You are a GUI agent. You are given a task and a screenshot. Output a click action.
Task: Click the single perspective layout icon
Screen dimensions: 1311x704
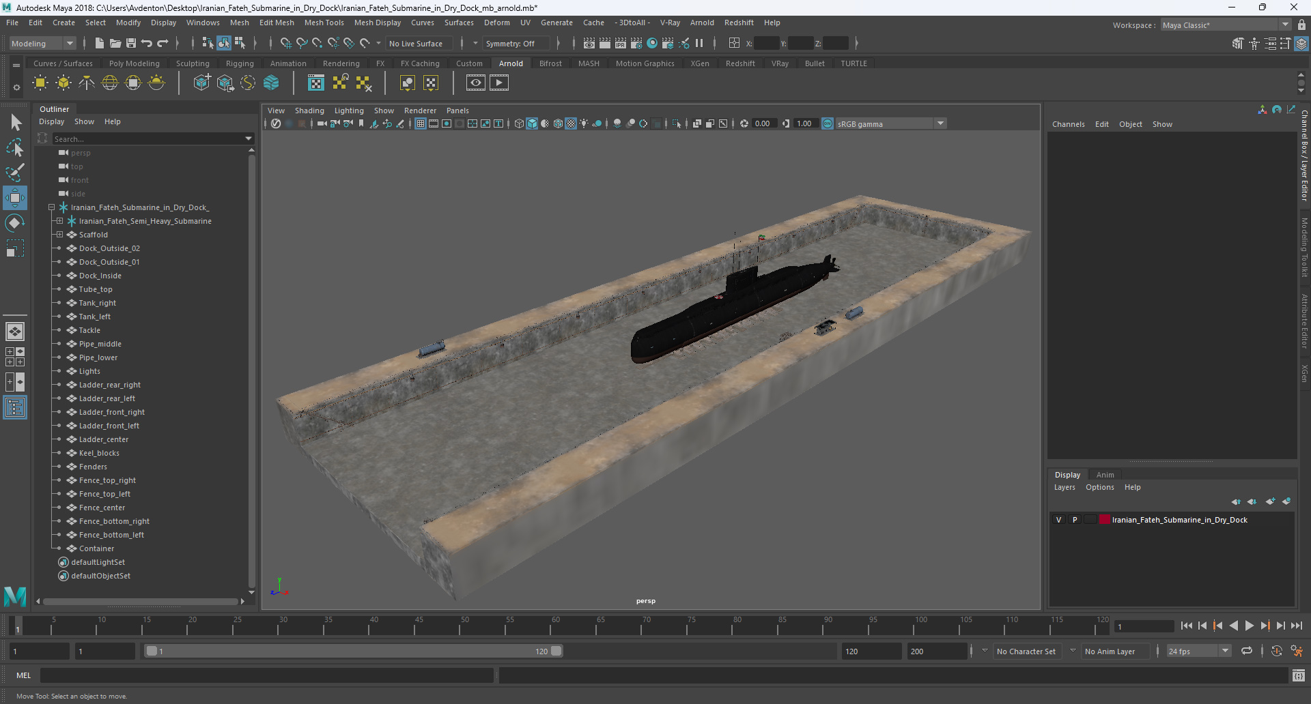click(15, 332)
